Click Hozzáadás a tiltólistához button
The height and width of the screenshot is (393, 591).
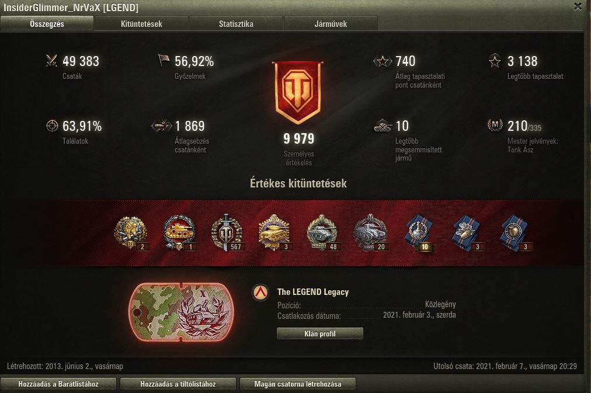(178, 384)
